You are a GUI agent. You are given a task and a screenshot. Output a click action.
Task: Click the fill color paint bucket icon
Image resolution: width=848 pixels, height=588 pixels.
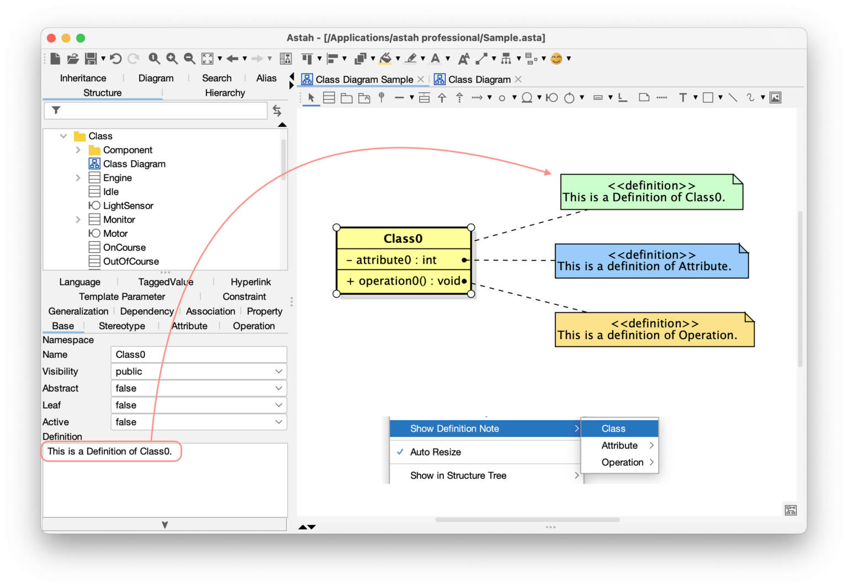coord(385,58)
